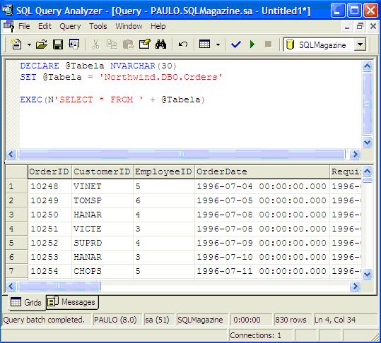The width and height of the screenshot is (381, 343).
Task: Run the query with the green play icon
Action: (252, 44)
